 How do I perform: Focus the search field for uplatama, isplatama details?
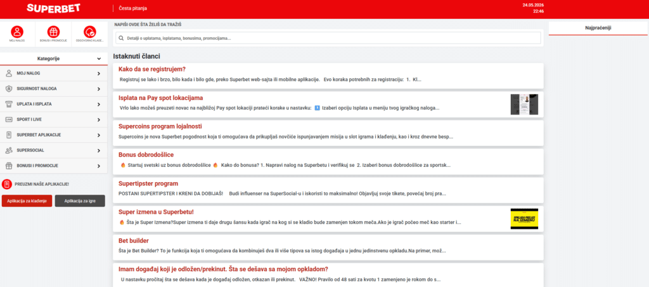pos(328,38)
